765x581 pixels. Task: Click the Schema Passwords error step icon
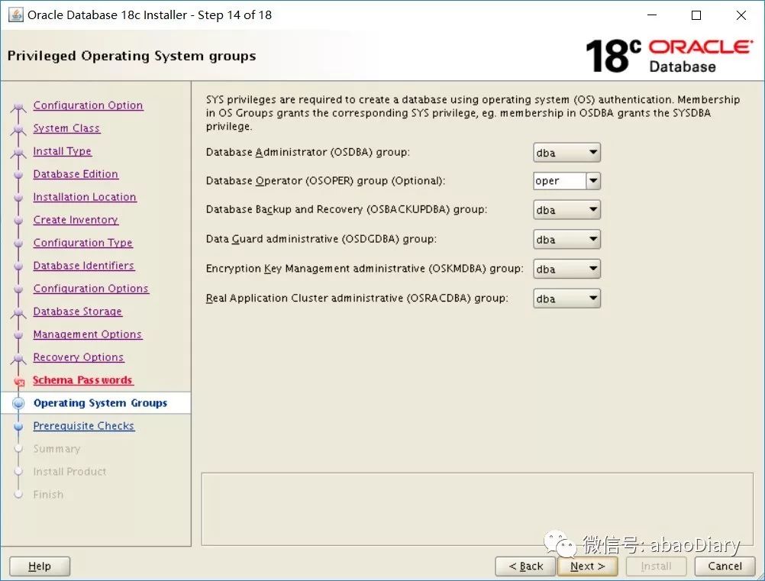tap(20, 382)
